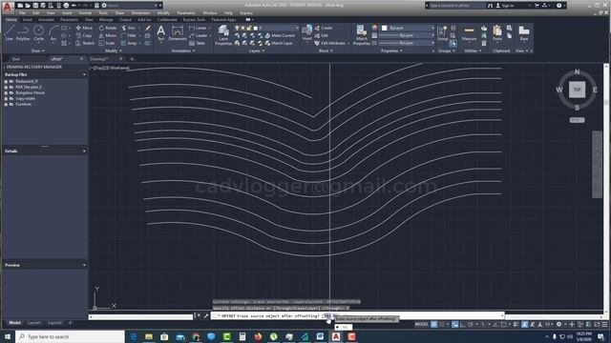This screenshot has height=343, width=611.
Task: Click the Group tool
Action: (x=442, y=33)
